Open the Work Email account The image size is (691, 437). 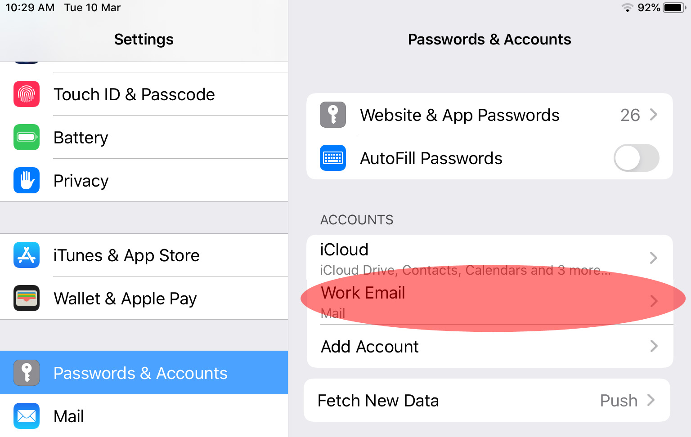[x=490, y=300]
